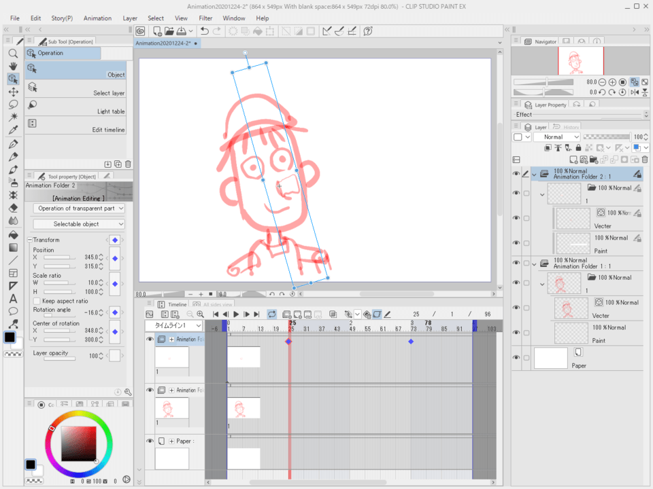Delete sub tool with trash icon
The width and height of the screenshot is (653, 489).
pos(128,164)
